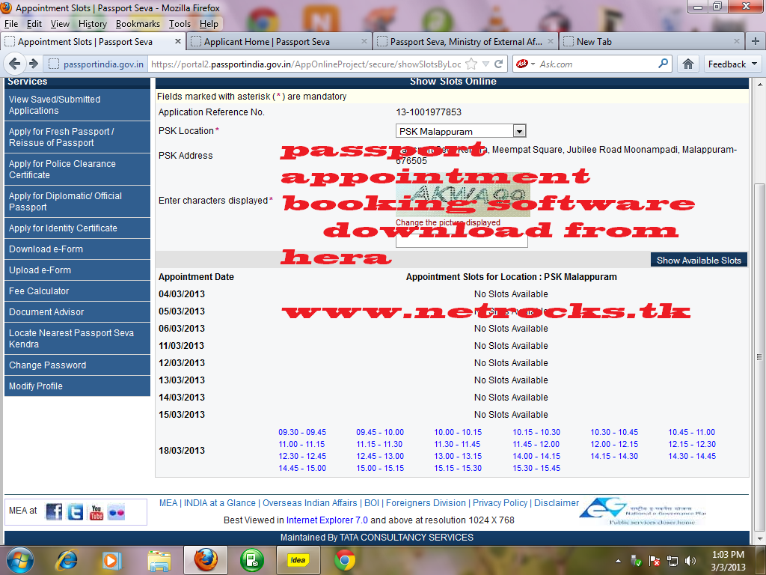The image size is (766, 575).
Task: Select the 15.30 - 15.45 slot
Action: pyautogui.click(x=536, y=469)
